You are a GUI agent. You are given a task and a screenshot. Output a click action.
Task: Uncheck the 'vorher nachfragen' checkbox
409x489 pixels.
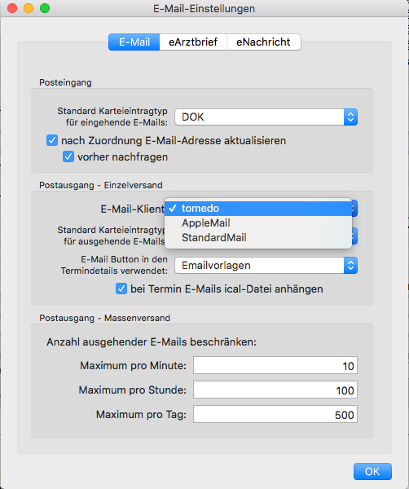68,156
